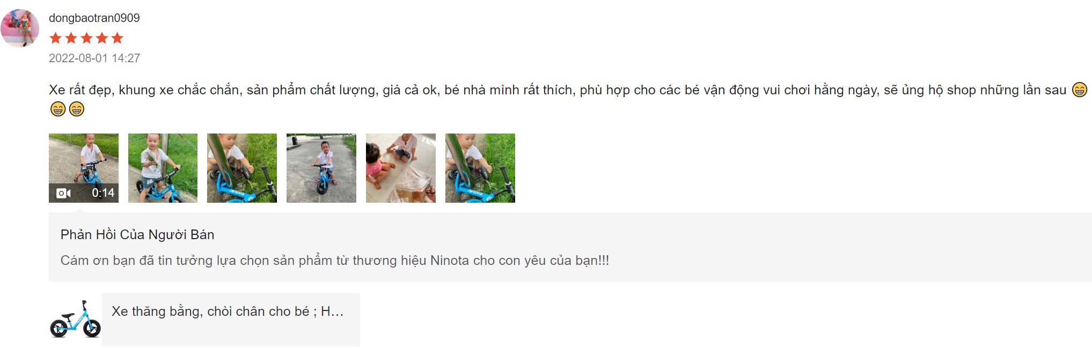Open photo of children unpacking on floor
Image resolution: width=1092 pixels, height=348 pixels.
tap(401, 168)
